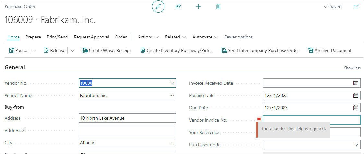Click the Due Date 12/31/2023 field
This screenshot has height=154, width=364.
[312, 108]
